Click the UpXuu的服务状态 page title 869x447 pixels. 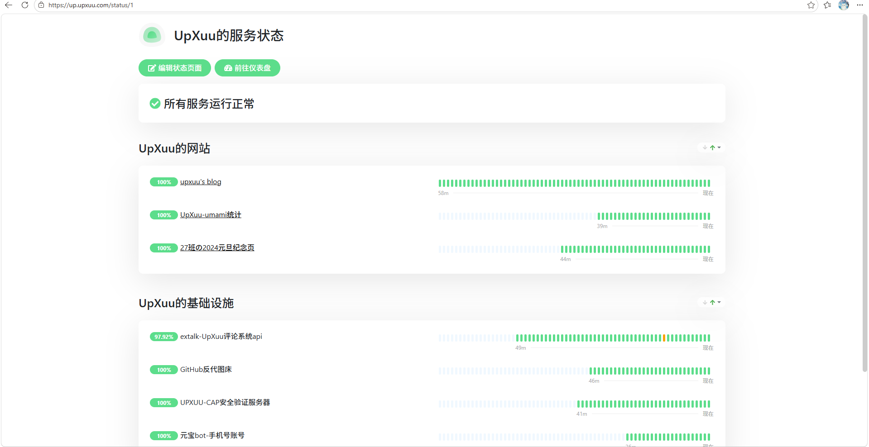[x=229, y=36]
